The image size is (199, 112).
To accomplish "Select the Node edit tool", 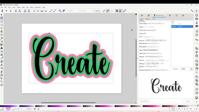I will [2, 18].
